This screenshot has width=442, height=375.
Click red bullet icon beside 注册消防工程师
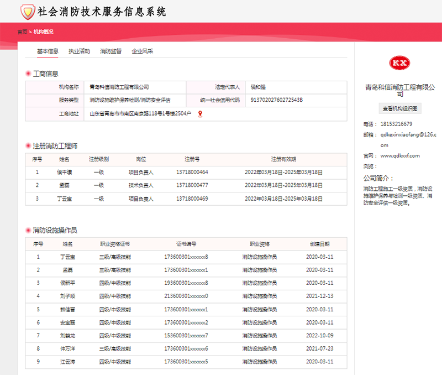click(x=28, y=147)
